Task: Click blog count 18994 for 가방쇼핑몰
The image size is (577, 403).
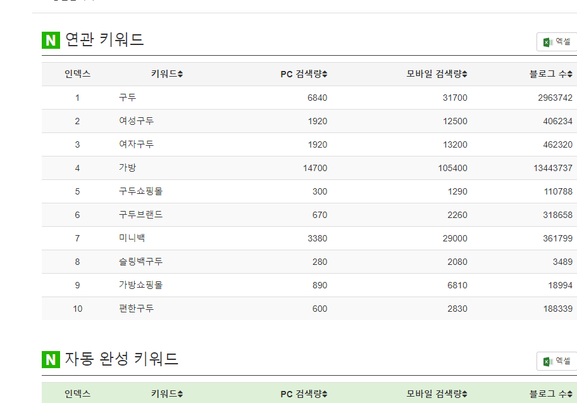Action: tap(561, 285)
